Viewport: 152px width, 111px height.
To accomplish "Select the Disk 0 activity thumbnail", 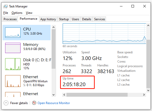I will (13, 64).
